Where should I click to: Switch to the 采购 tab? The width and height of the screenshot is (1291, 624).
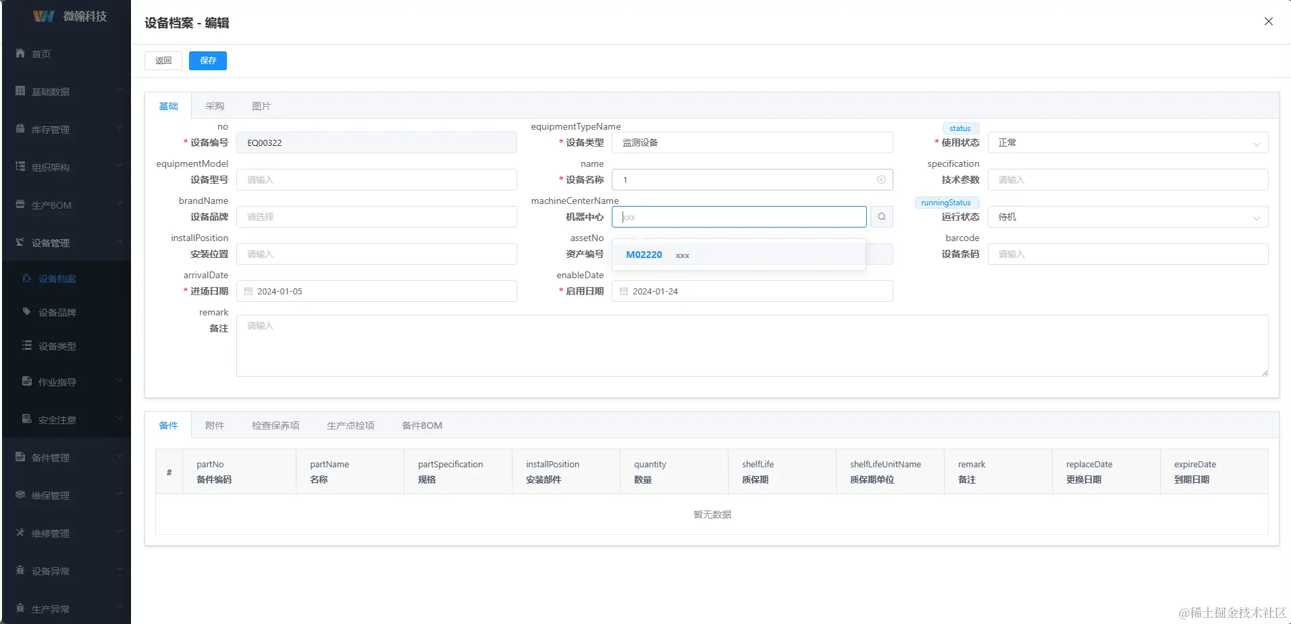point(215,106)
